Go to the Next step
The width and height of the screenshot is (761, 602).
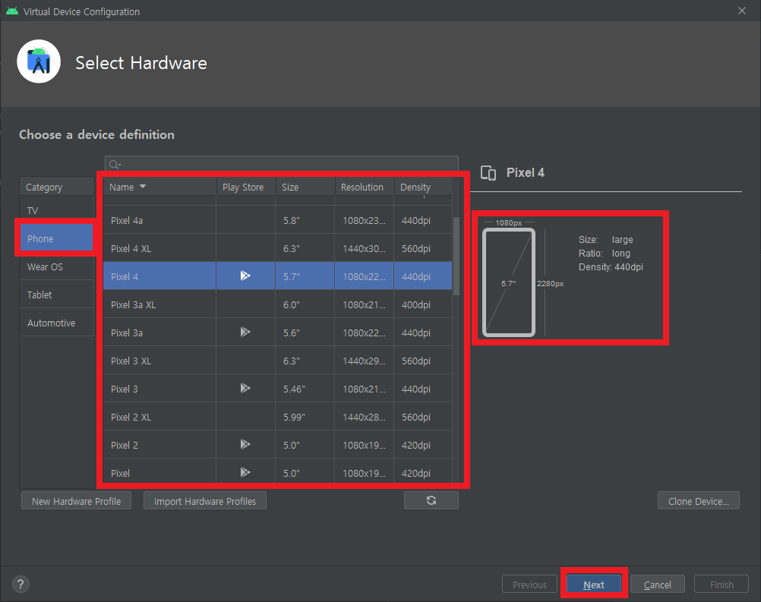tap(594, 584)
